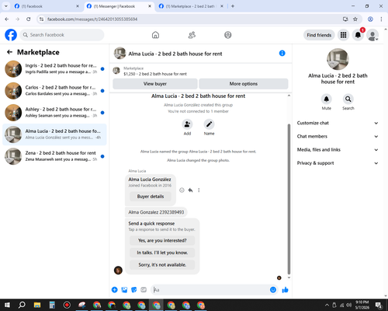Viewport: 388px width, 311px height.
Task: Open conversation info blue icon
Action: (282, 53)
